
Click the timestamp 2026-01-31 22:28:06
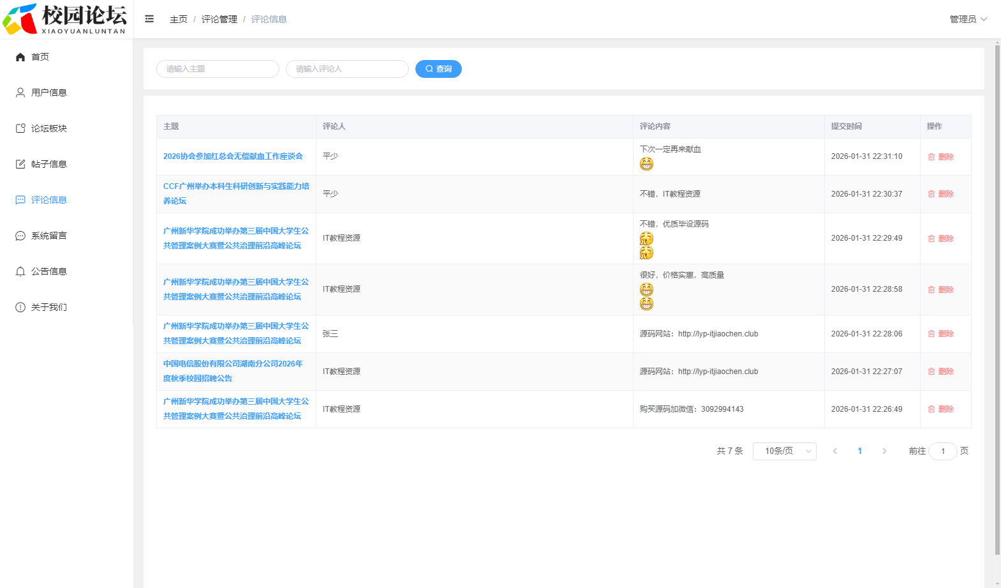(x=866, y=334)
